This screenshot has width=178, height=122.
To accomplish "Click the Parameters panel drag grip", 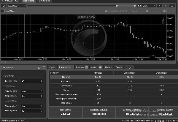I will (1, 68).
